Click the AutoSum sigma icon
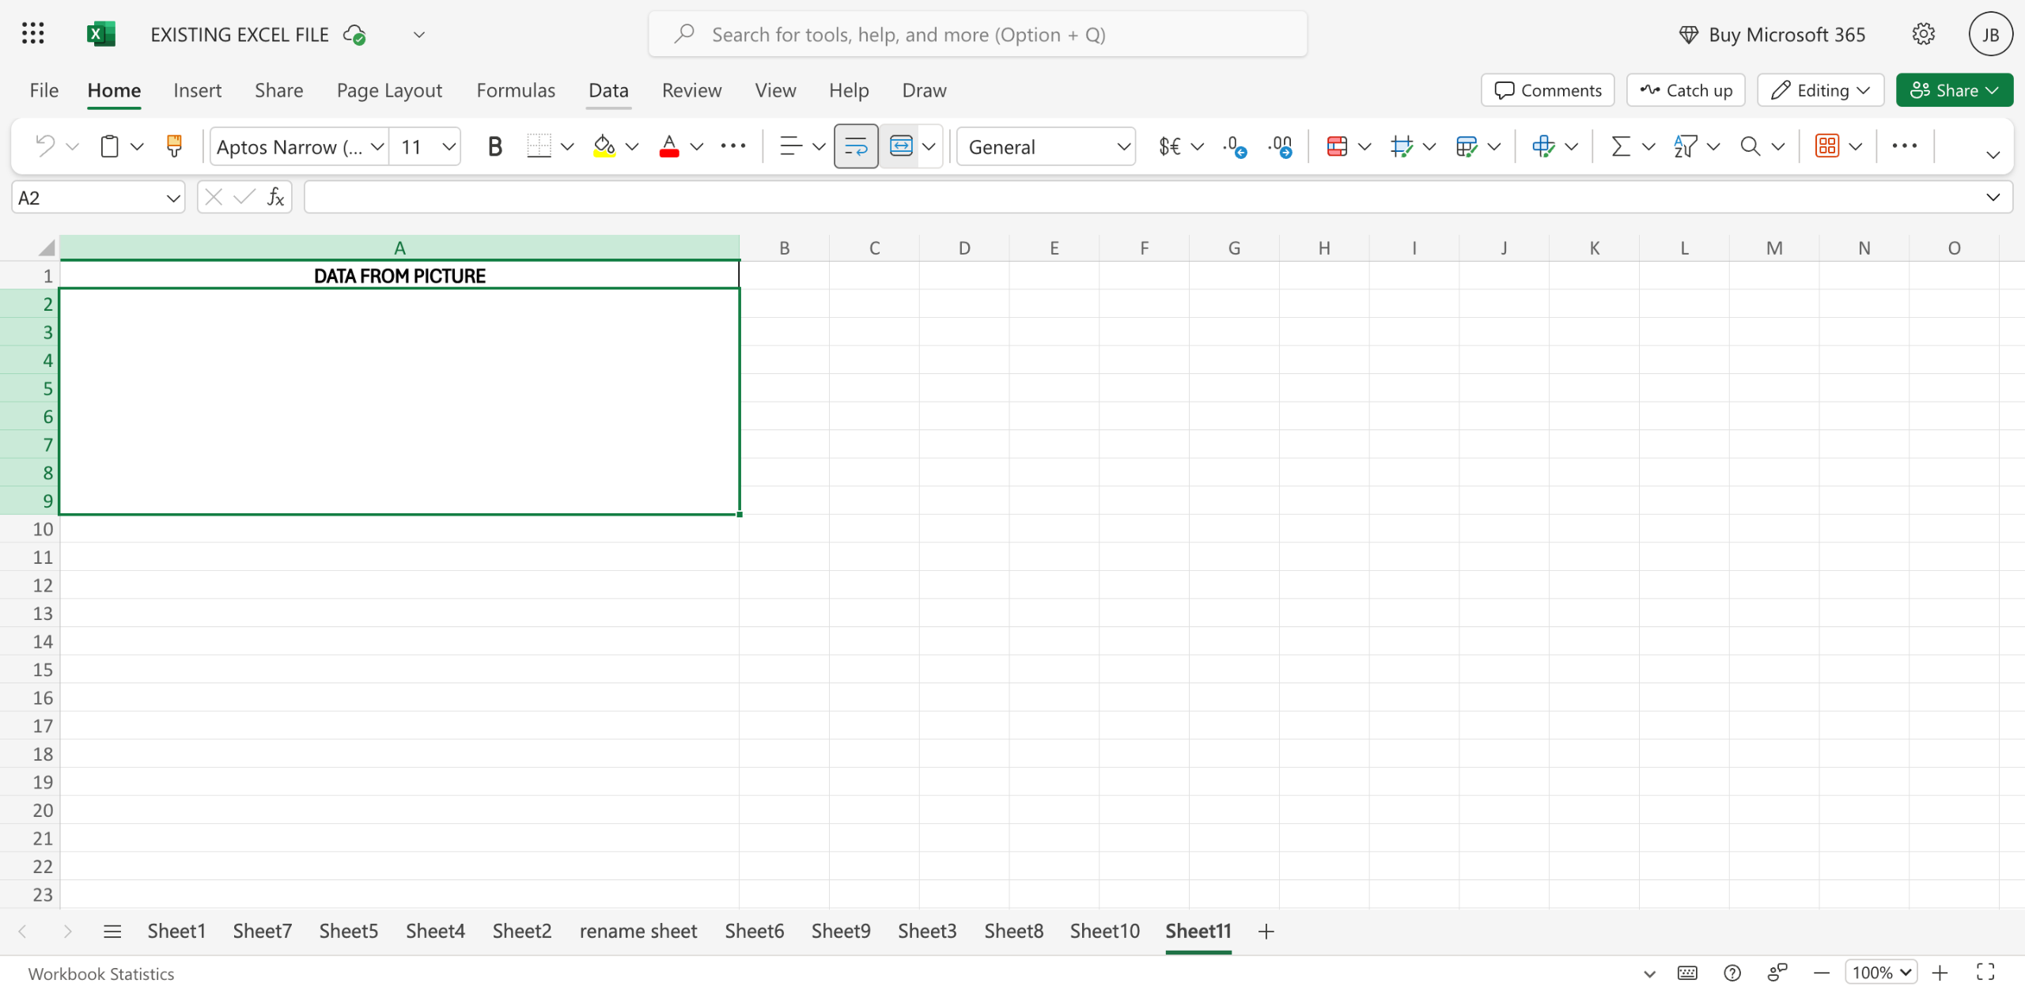This screenshot has width=2025, height=987. coord(1621,146)
